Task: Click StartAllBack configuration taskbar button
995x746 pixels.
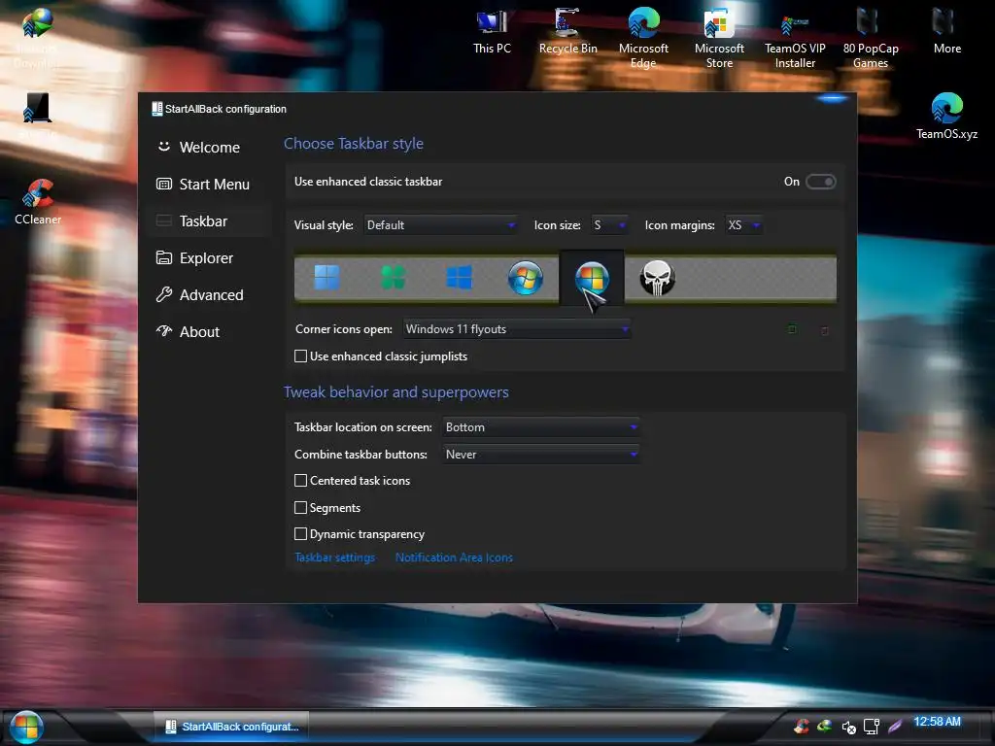Action: pyautogui.click(x=231, y=727)
